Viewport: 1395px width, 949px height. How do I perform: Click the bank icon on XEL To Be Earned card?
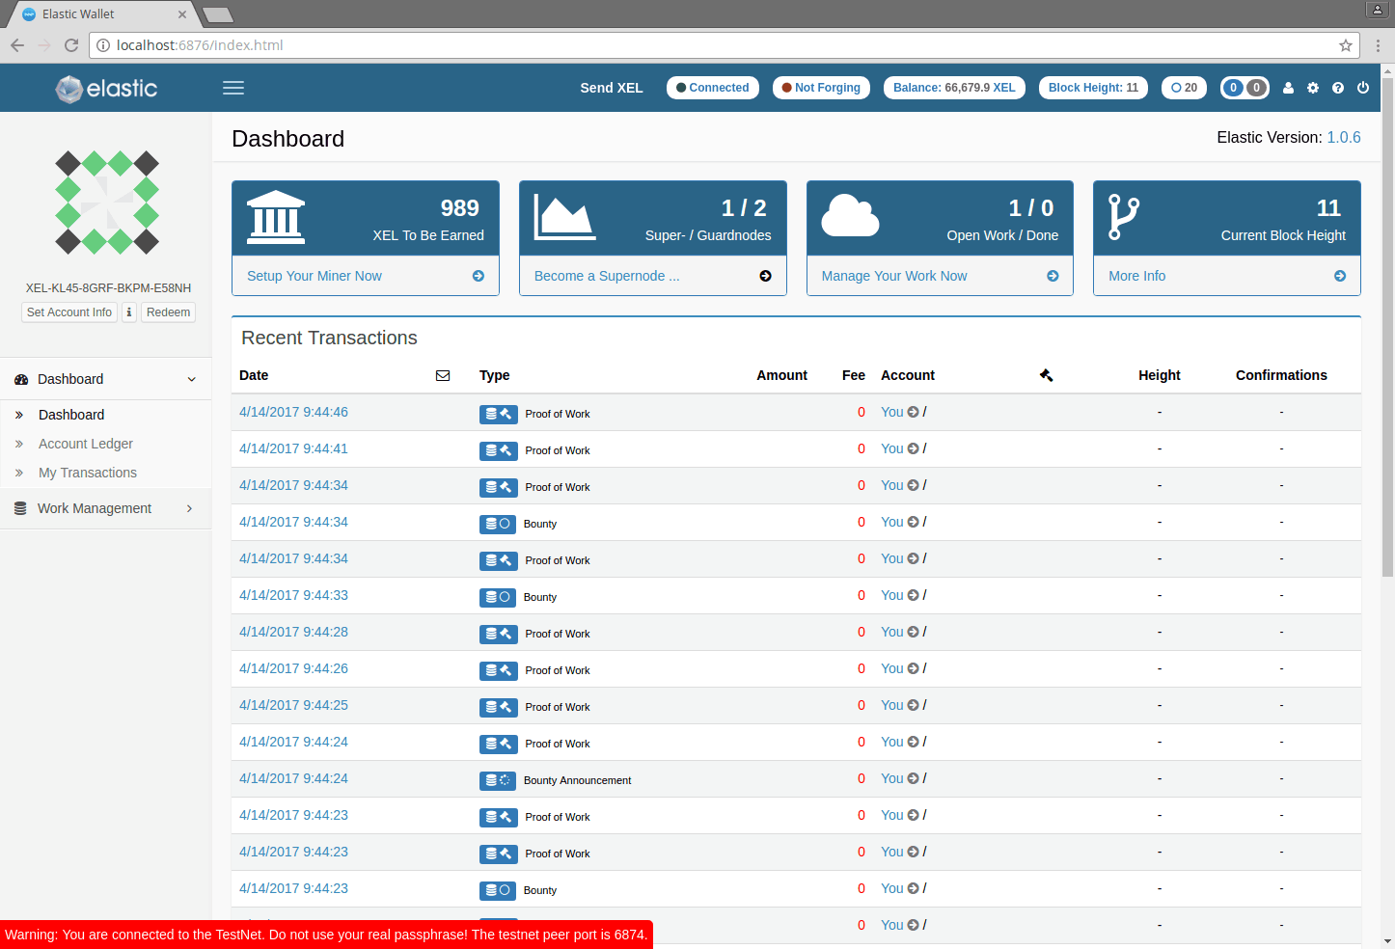pos(276,216)
